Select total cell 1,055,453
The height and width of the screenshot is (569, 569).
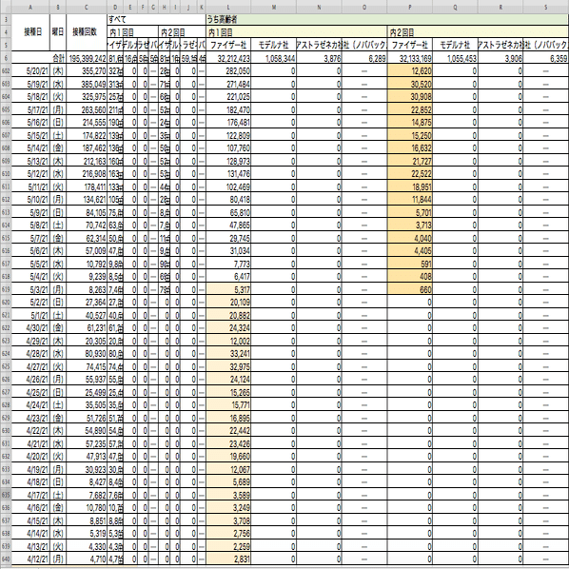[455, 58]
